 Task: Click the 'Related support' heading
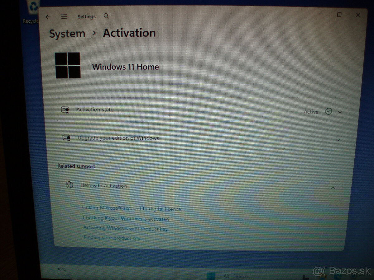pyautogui.click(x=76, y=166)
